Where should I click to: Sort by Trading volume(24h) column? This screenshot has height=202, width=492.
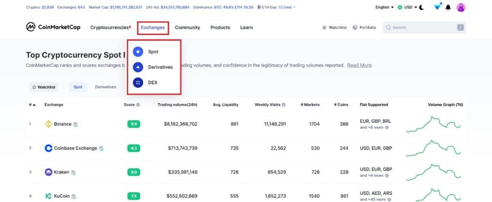pyautogui.click(x=177, y=105)
